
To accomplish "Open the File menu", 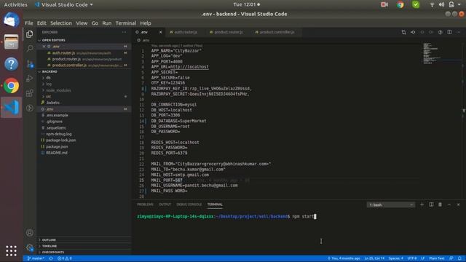I will point(29,23).
